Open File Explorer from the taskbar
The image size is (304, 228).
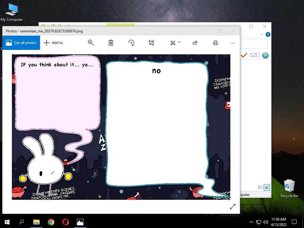[x=36, y=222]
